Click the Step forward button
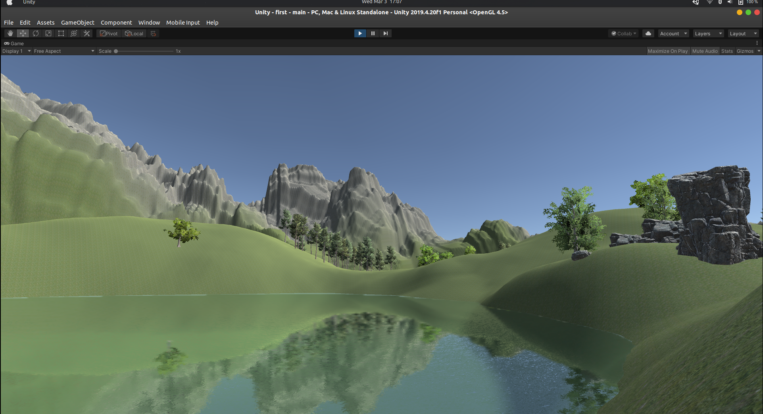Screen dimensions: 763x414 coord(385,33)
